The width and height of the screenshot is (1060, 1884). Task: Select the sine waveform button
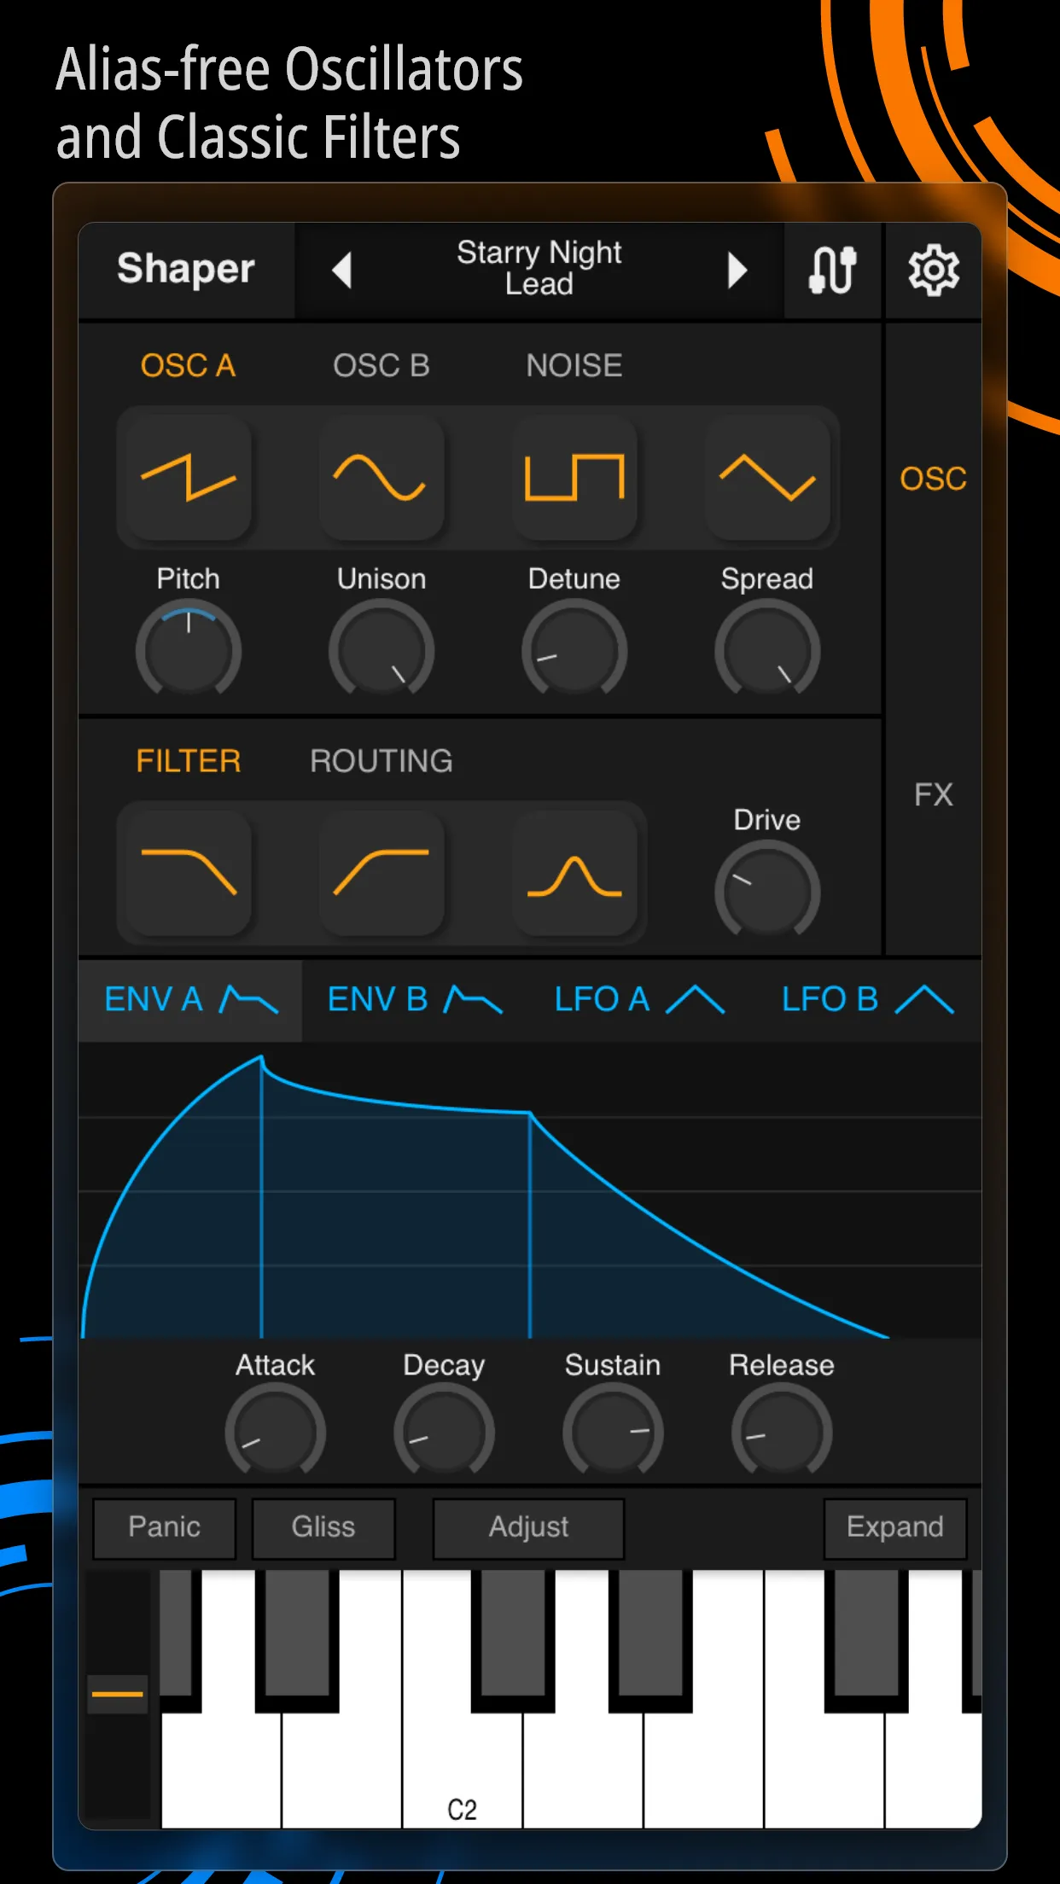click(x=381, y=477)
